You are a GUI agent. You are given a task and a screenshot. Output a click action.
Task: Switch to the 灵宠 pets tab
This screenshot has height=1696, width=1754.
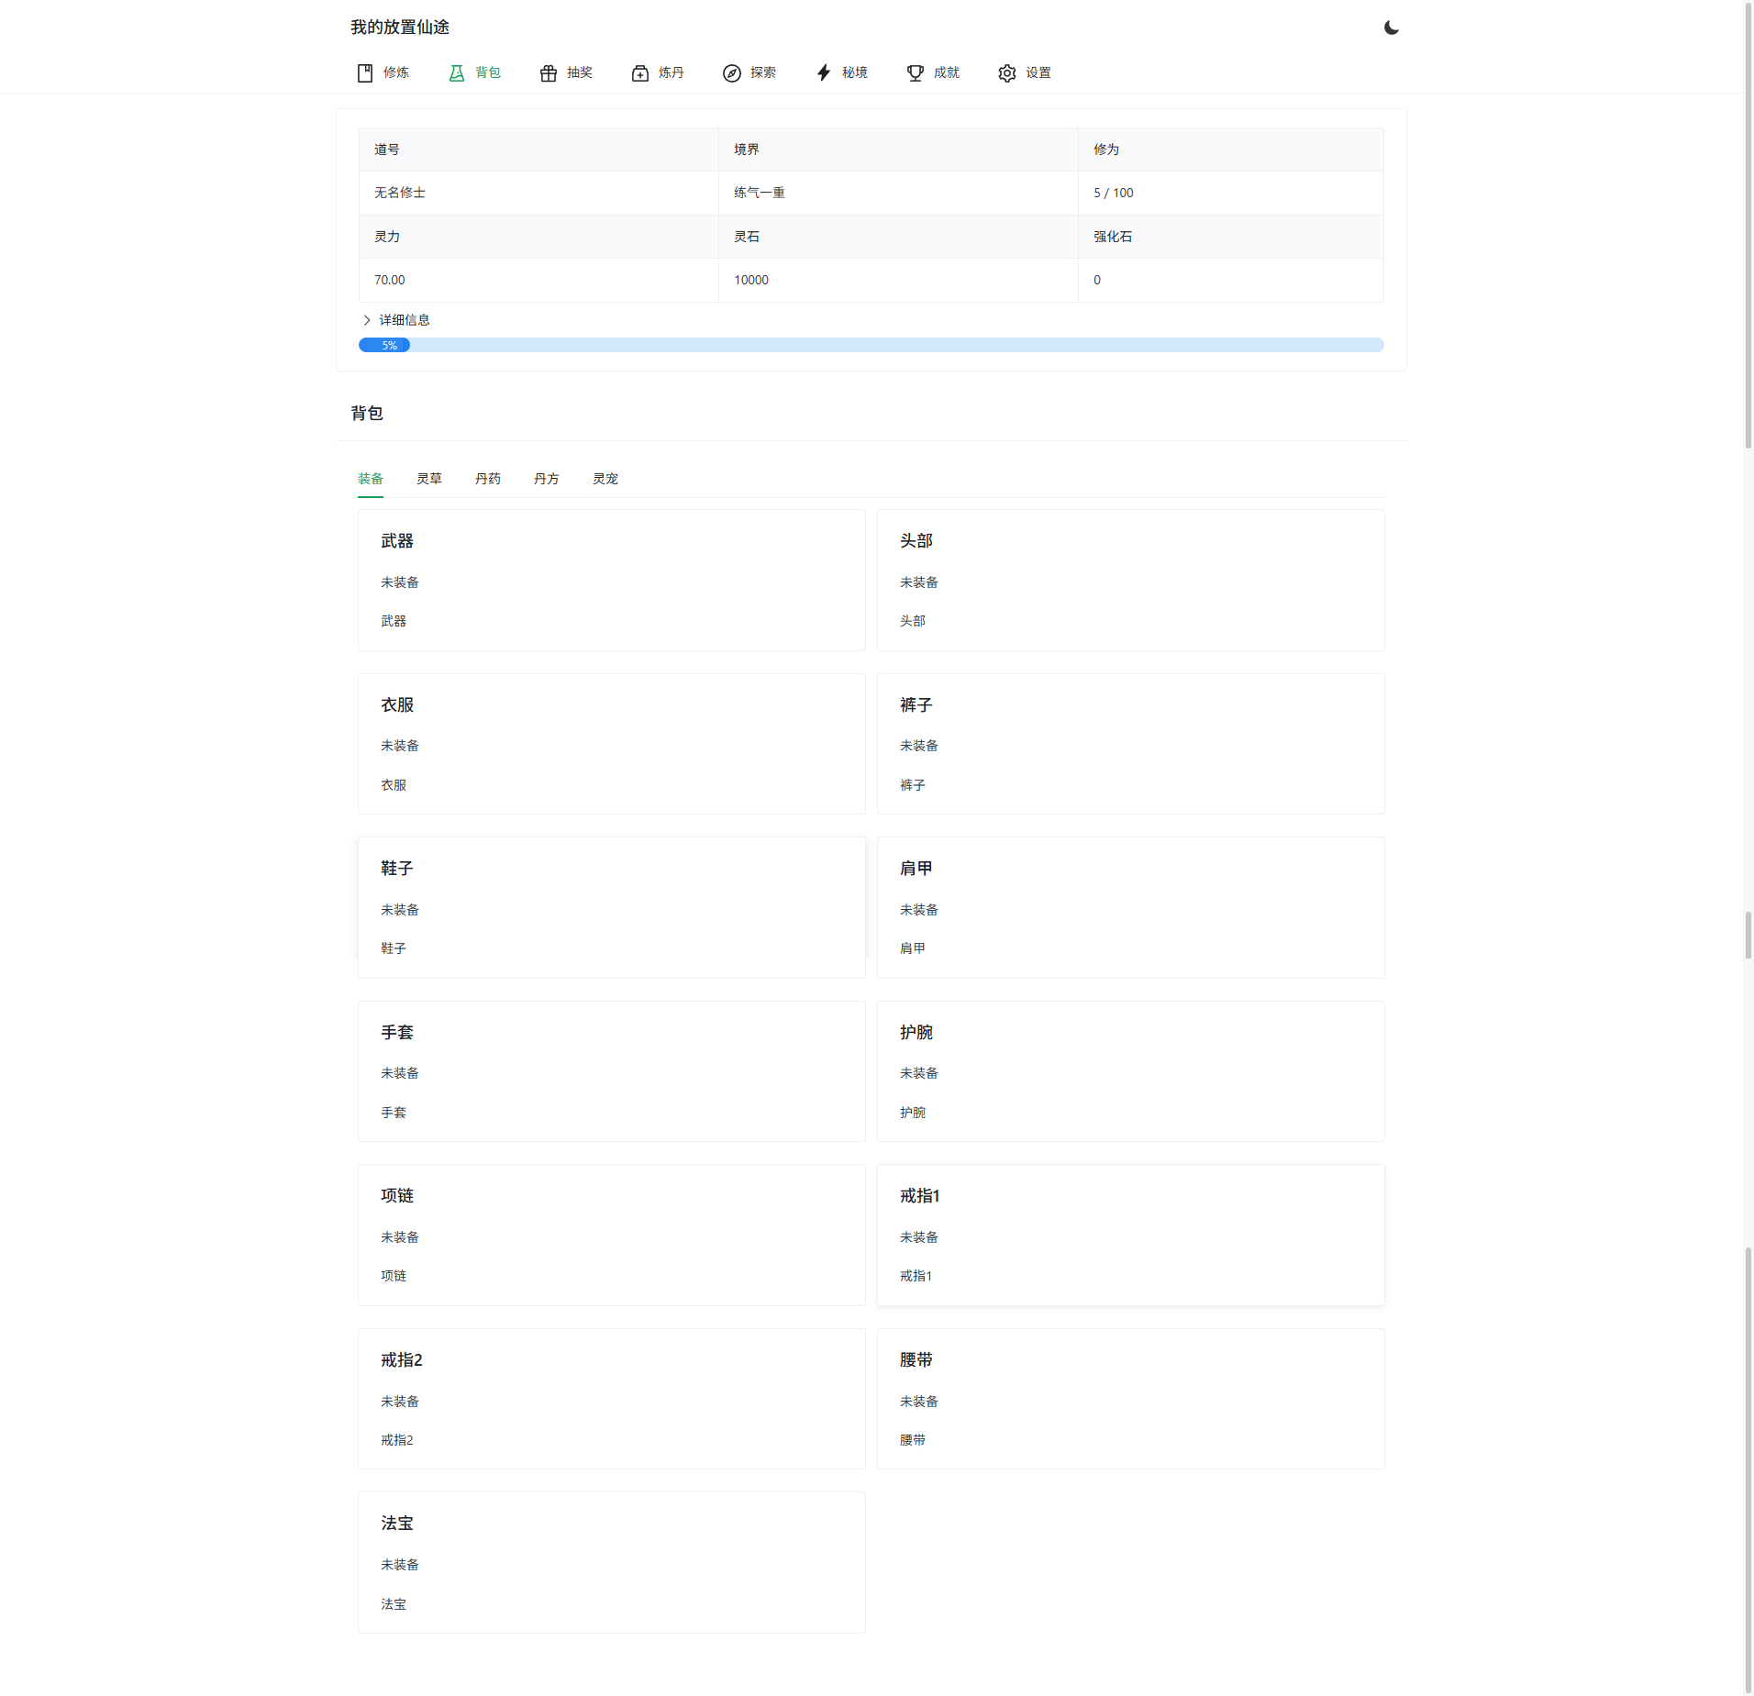605,478
